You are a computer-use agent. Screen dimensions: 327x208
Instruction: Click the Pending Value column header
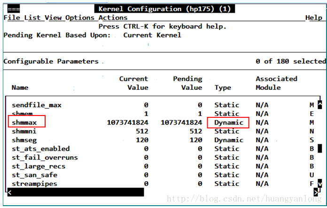(187, 83)
